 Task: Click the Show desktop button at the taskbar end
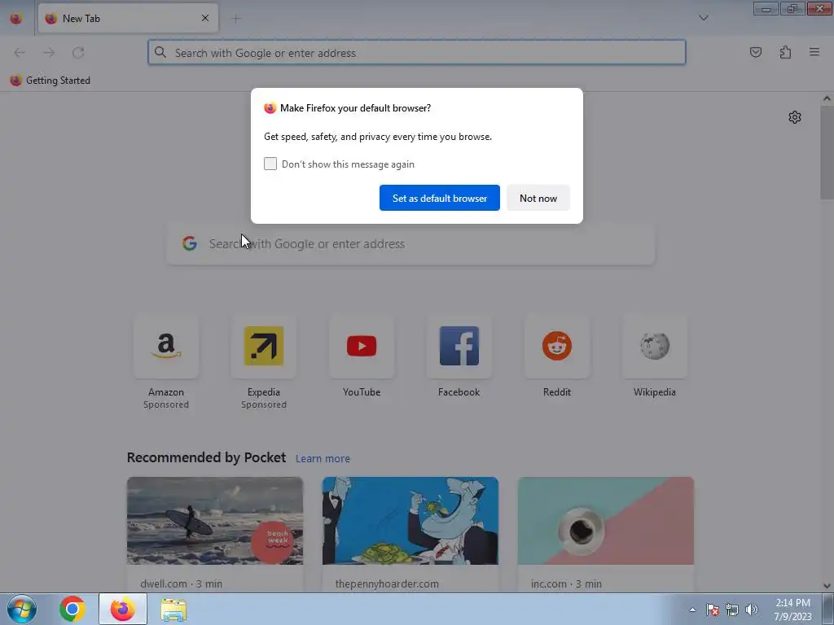coord(828,609)
